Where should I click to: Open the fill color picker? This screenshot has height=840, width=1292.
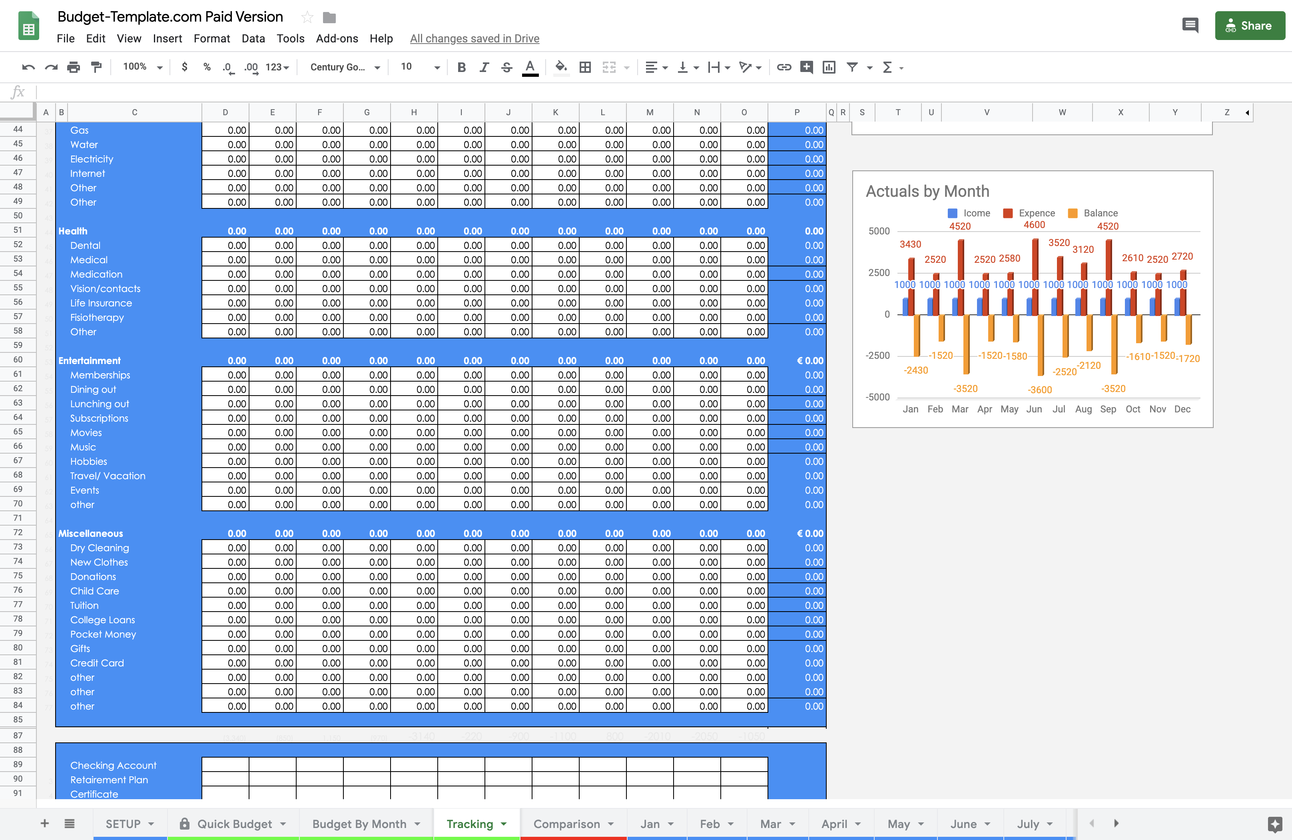(561, 67)
